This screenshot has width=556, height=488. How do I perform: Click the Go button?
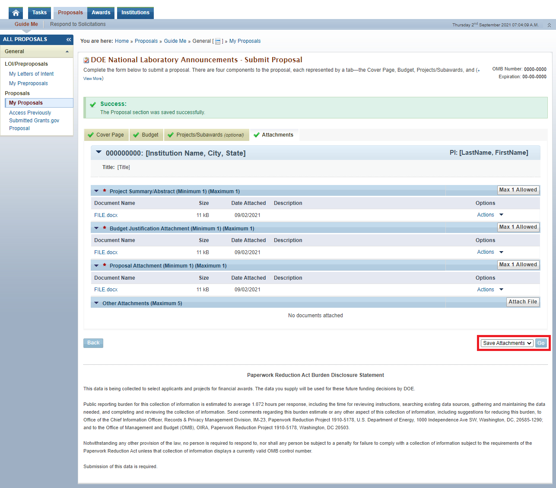coord(541,343)
